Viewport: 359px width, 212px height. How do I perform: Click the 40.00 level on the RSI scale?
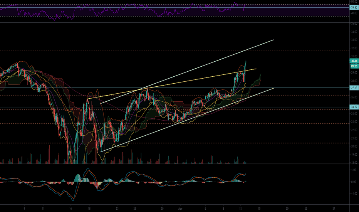354,13
